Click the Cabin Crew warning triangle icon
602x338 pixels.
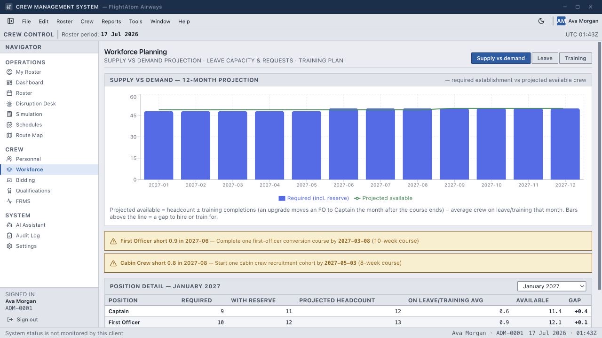tap(113, 263)
